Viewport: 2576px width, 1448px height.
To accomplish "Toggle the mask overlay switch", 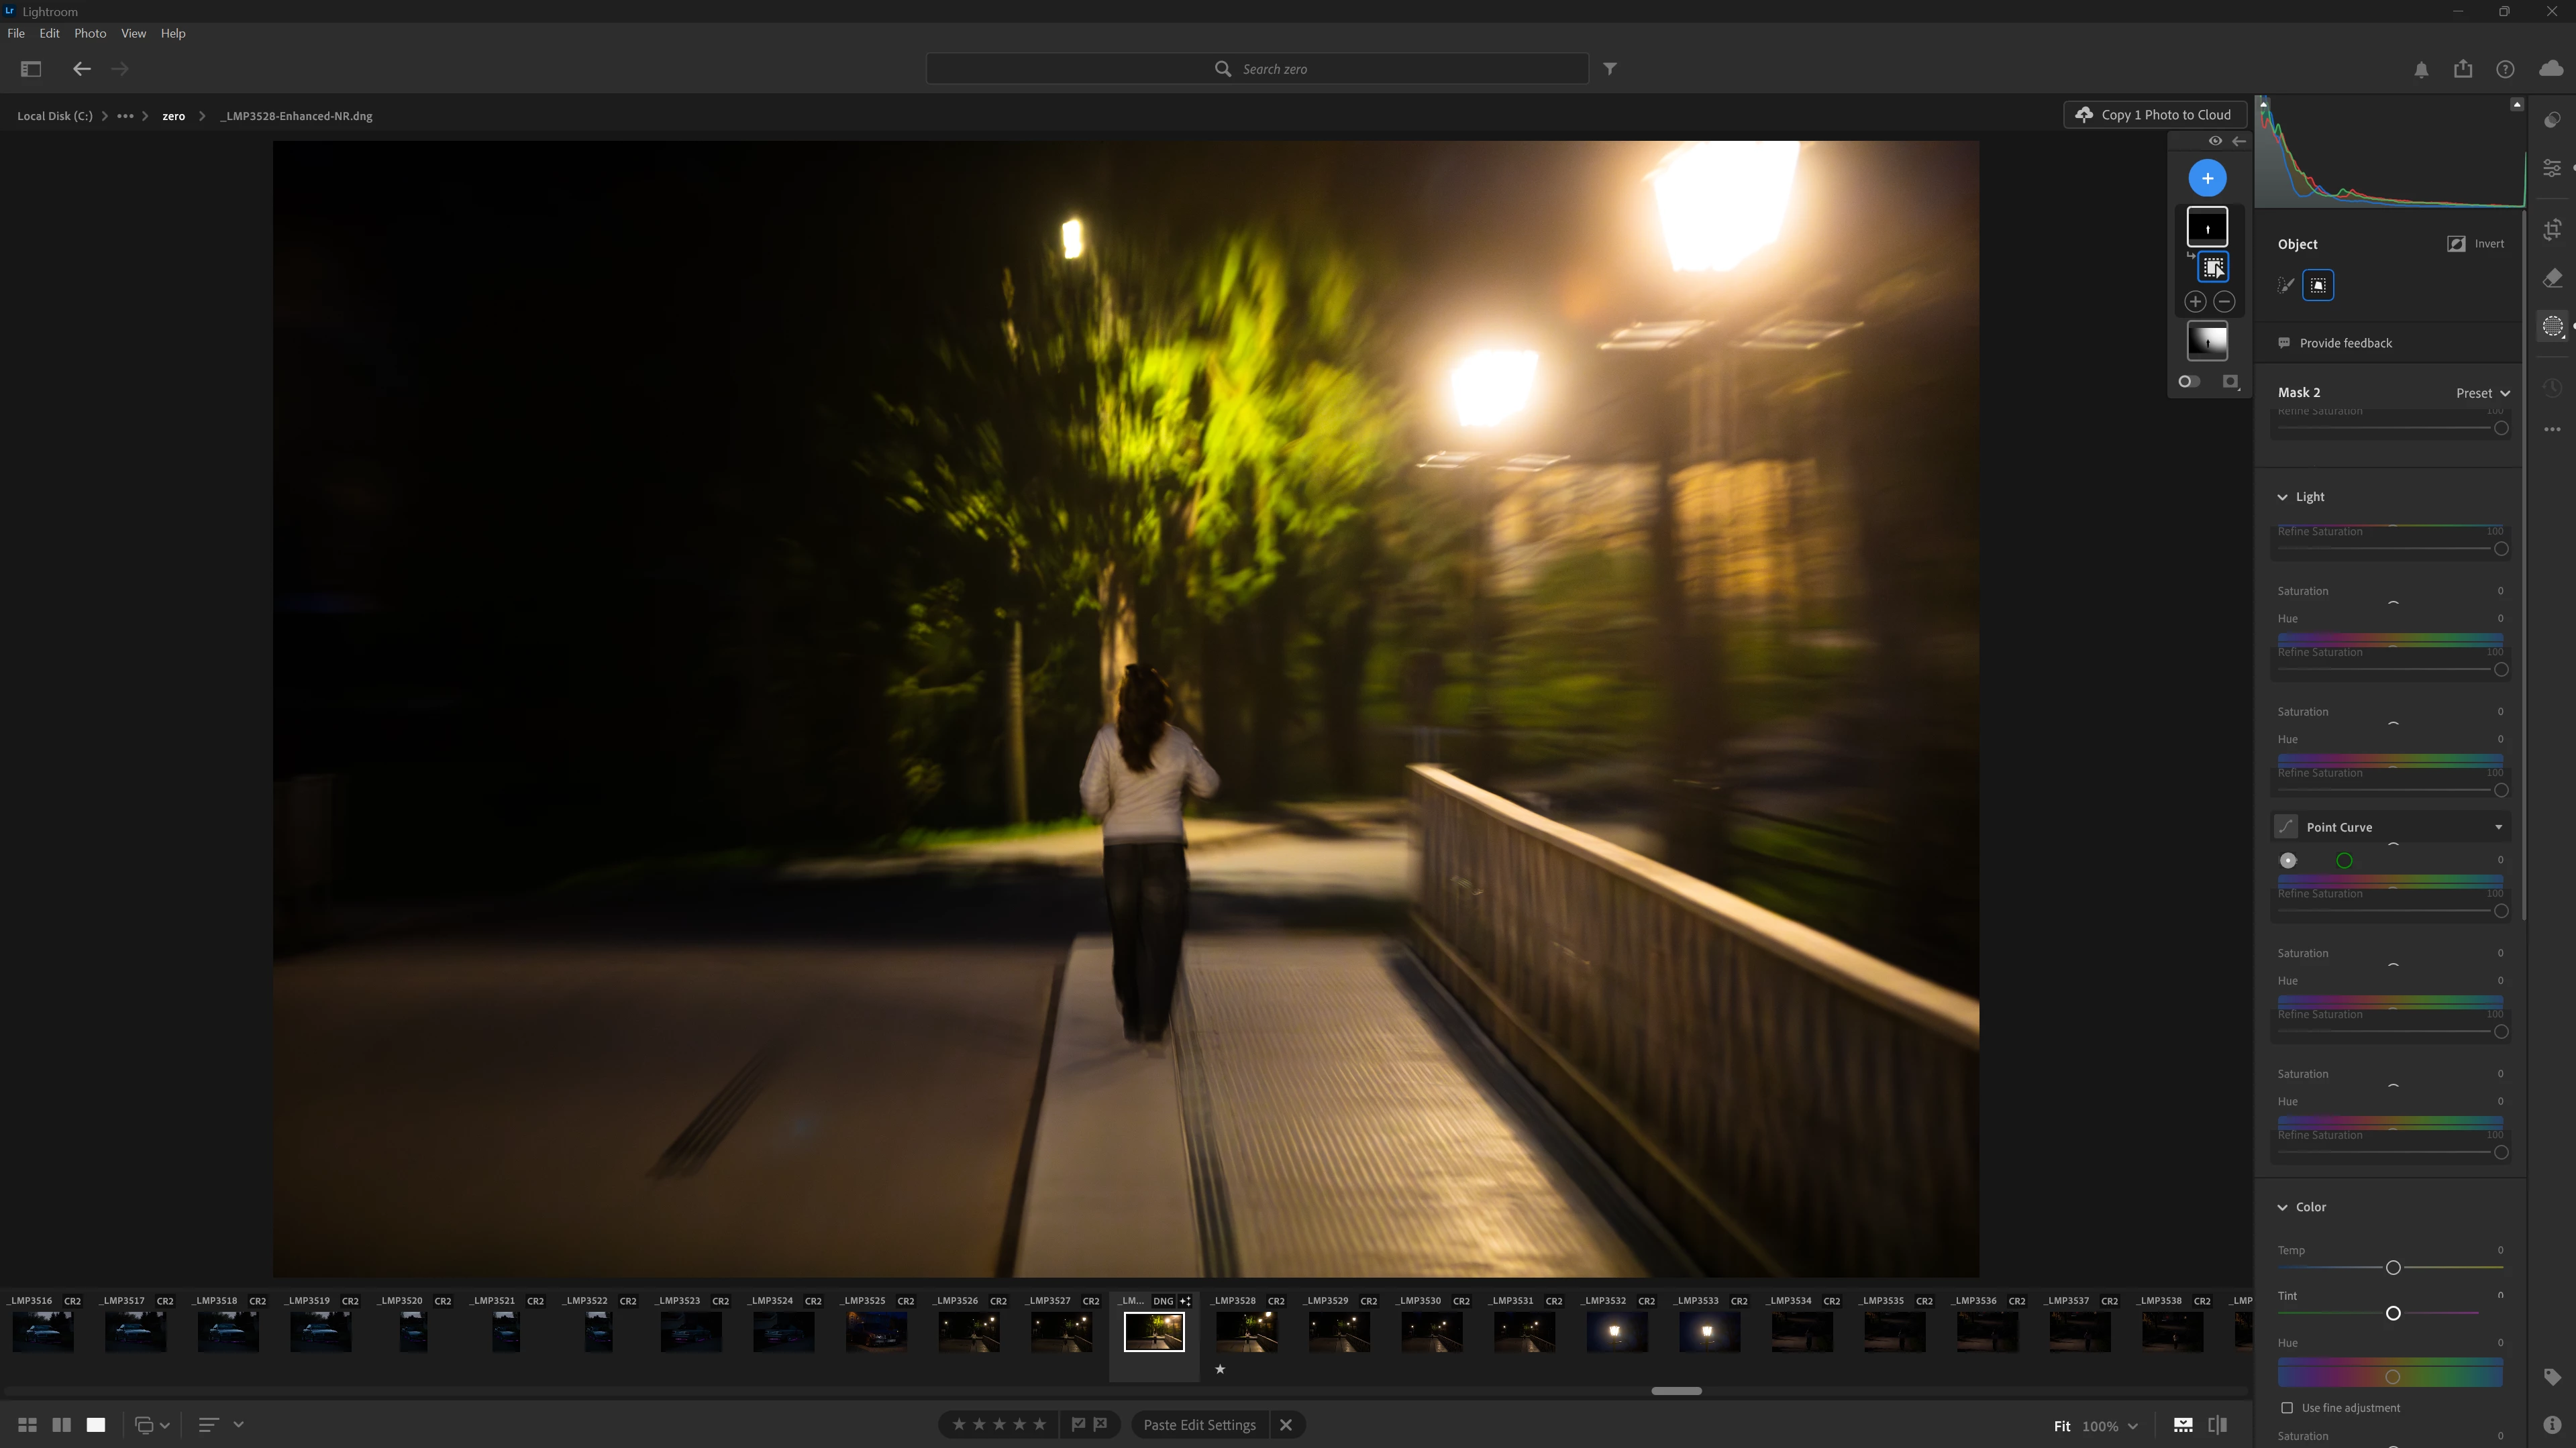I will click(x=2189, y=382).
